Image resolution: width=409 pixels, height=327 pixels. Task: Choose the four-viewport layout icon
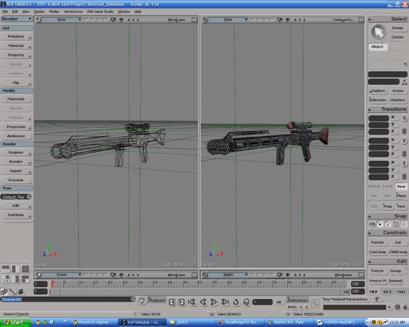point(25,269)
